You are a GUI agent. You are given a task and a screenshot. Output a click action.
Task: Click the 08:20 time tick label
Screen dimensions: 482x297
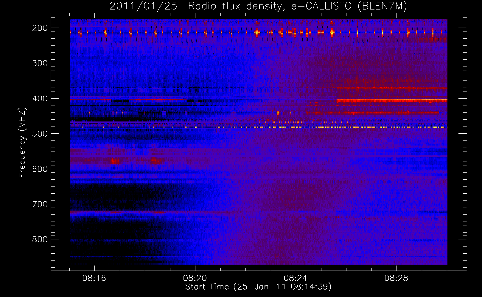(x=195, y=278)
